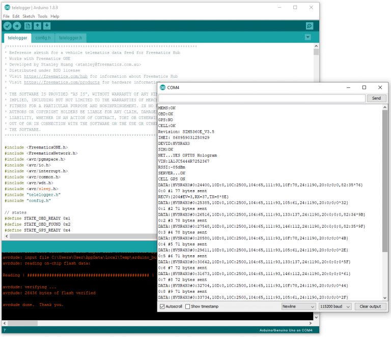
Task: Click the Open sketch up-arrow icon
Action: pos(38,26)
